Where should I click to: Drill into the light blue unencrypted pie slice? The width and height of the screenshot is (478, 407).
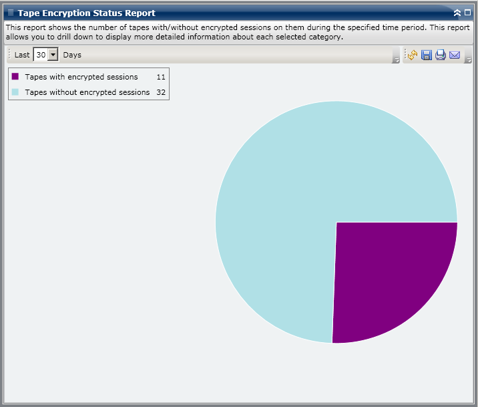coord(299,189)
